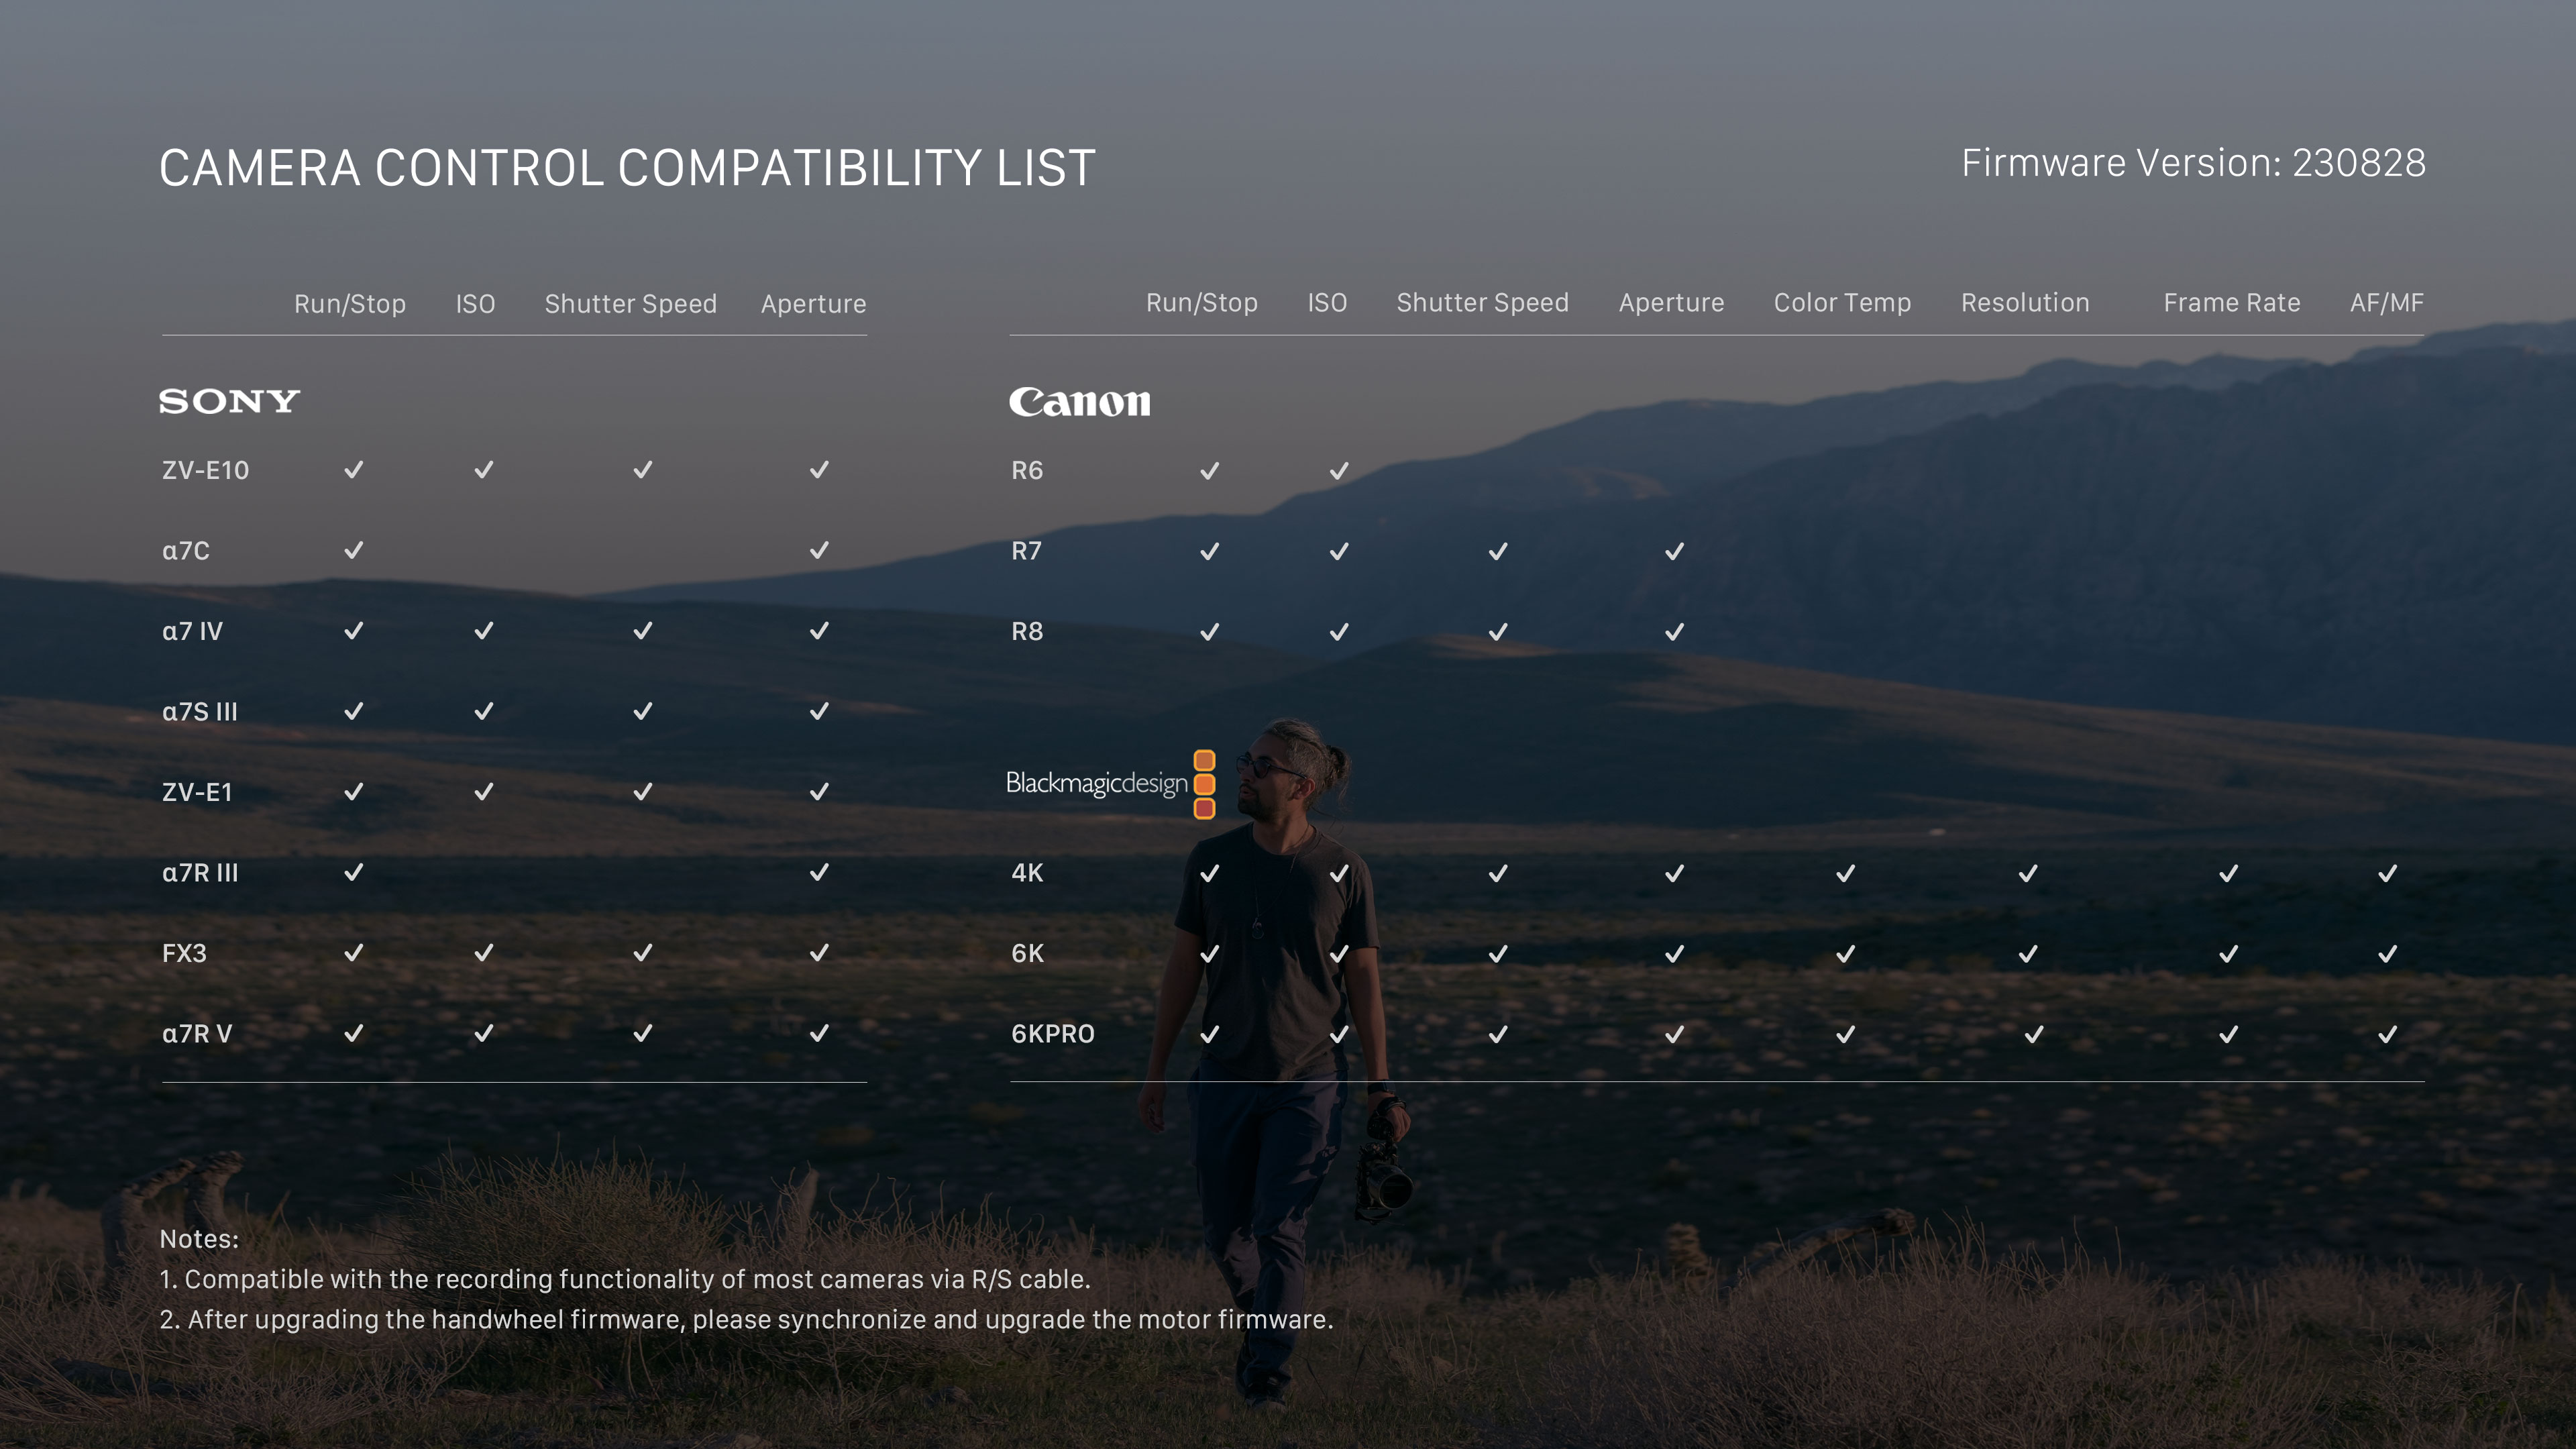
Task: Click the Camera Control Compatibility List title
Action: coord(627,168)
